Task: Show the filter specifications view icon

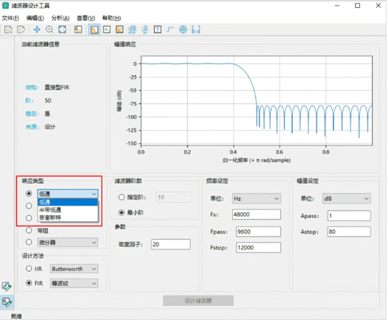Action: [78, 29]
